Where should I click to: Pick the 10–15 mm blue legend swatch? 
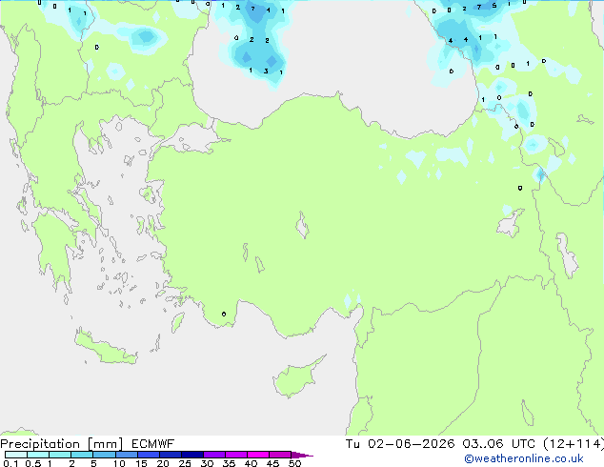pyautogui.click(x=127, y=455)
